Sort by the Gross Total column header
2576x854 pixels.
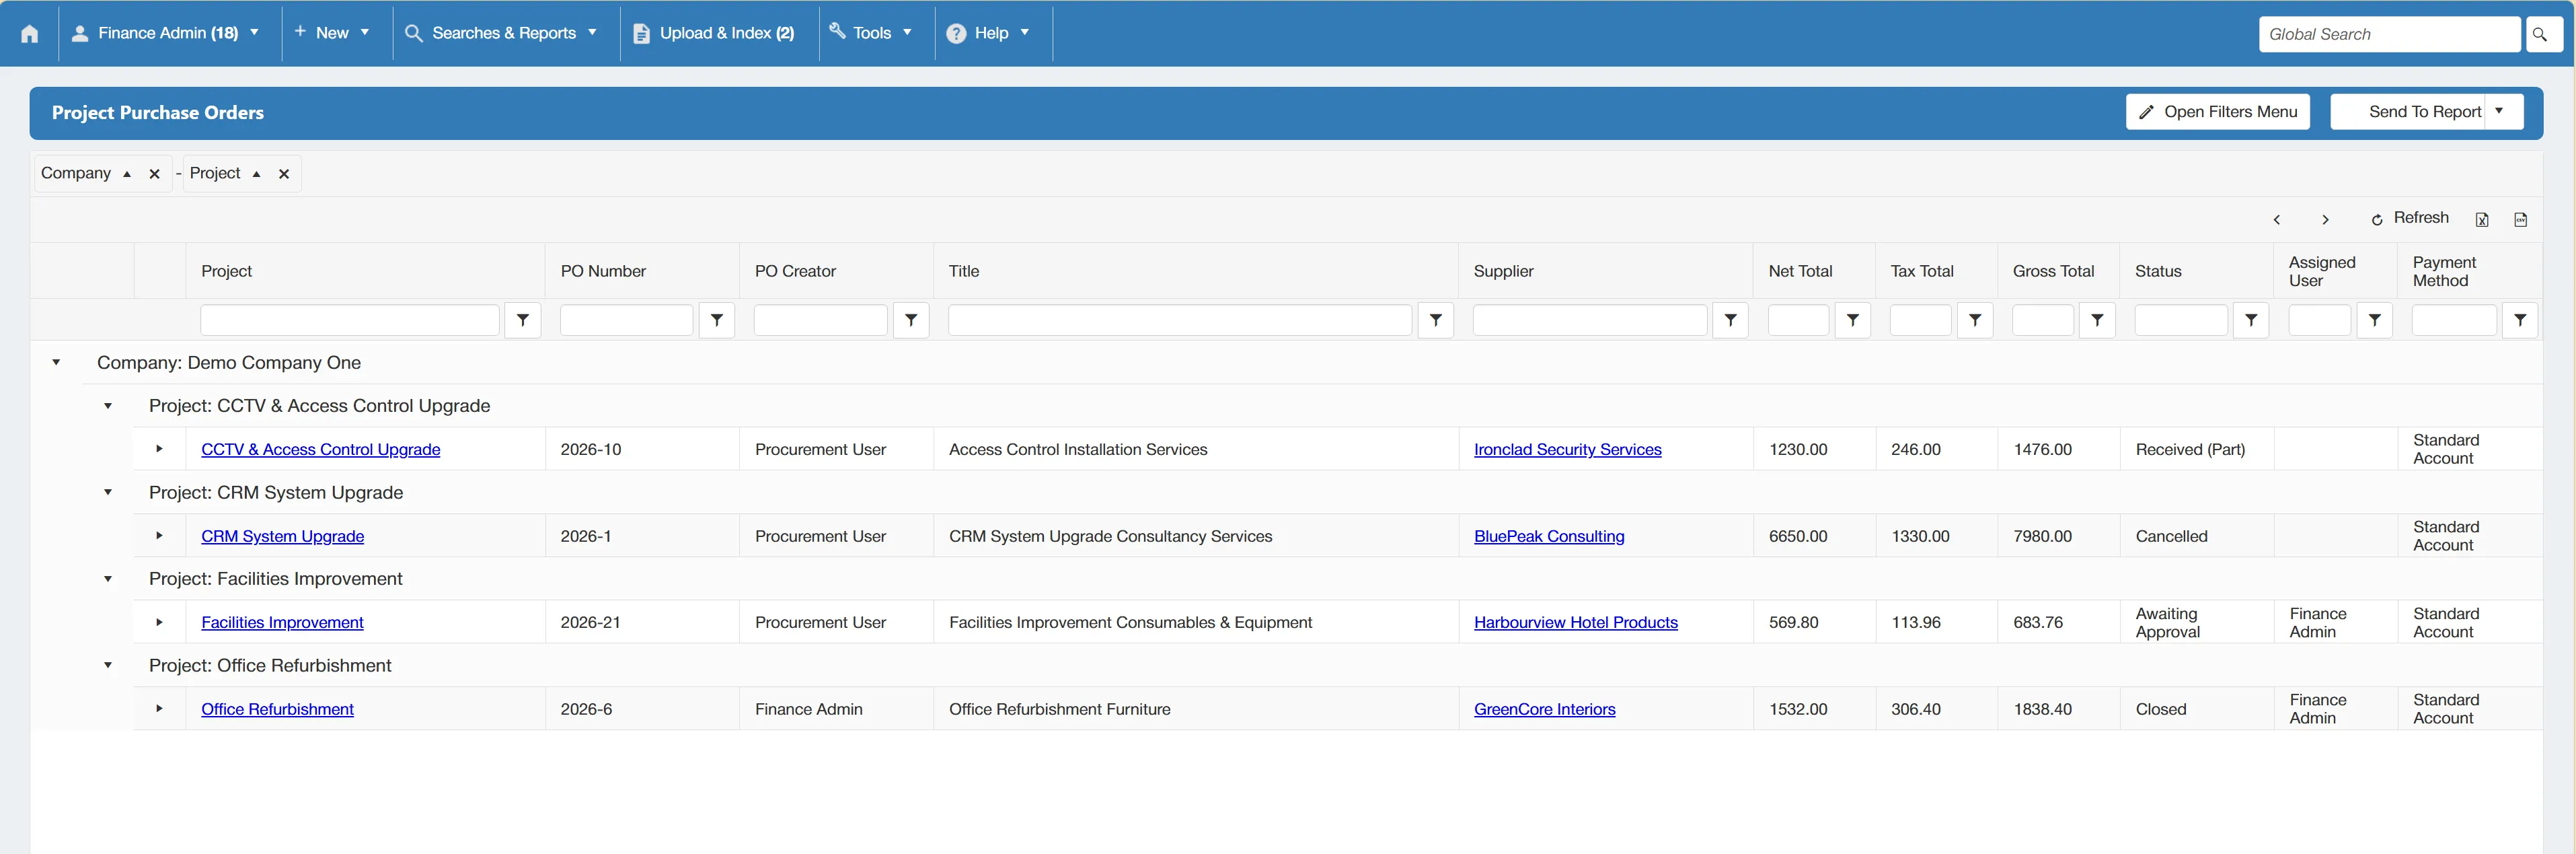click(x=2053, y=271)
